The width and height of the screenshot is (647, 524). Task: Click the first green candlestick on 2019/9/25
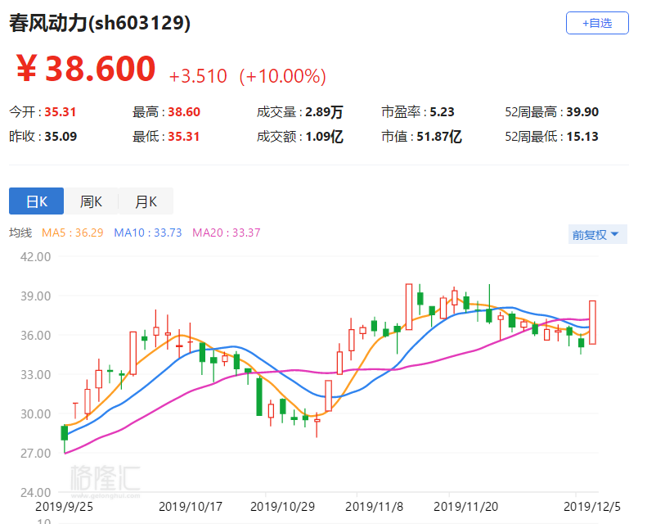pyautogui.click(x=65, y=433)
